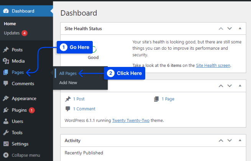This screenshot has height=161, width=251.
Task: Open Updates submenu item
Action: 11,33
